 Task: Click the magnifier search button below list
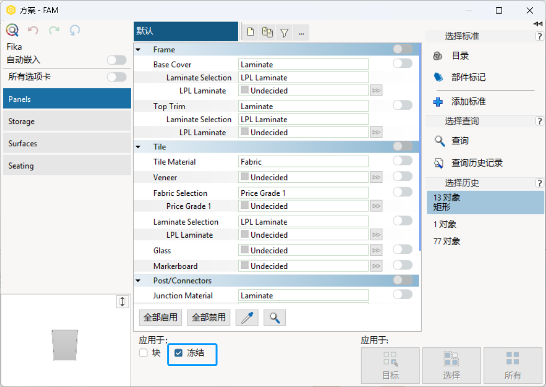274,318
